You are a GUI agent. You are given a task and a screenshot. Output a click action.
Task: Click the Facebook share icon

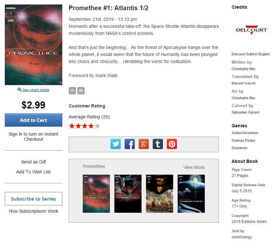pyautogui.click(x=130, y=144)
